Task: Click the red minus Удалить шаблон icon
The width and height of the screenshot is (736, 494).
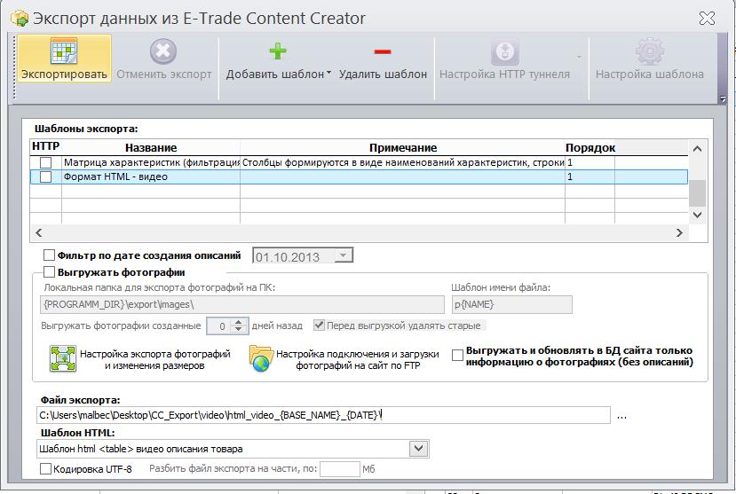Action: 383,51
